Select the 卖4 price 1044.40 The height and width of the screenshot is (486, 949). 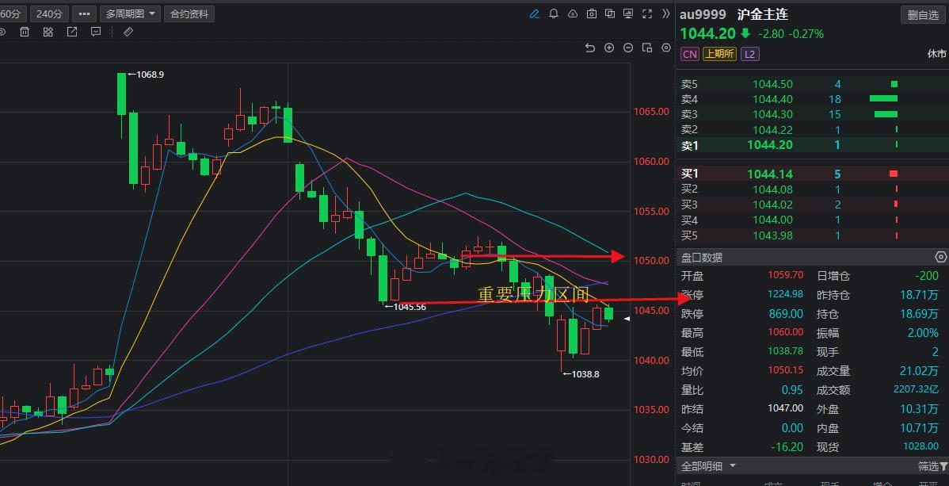[x=772, y=99]
